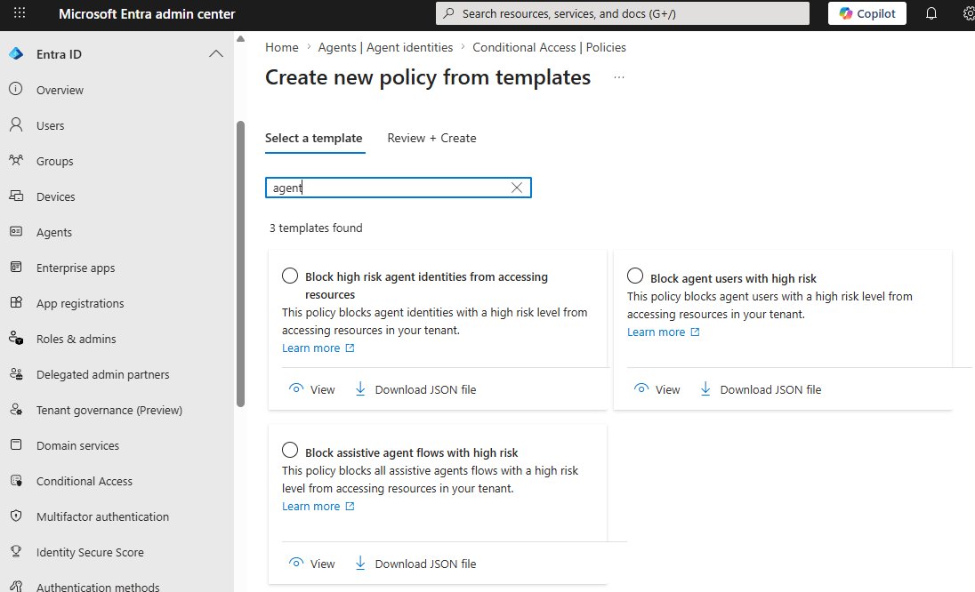Click the template search field containing agent
The width and height of the screenshot is (975, 592).
pos(398,188)
